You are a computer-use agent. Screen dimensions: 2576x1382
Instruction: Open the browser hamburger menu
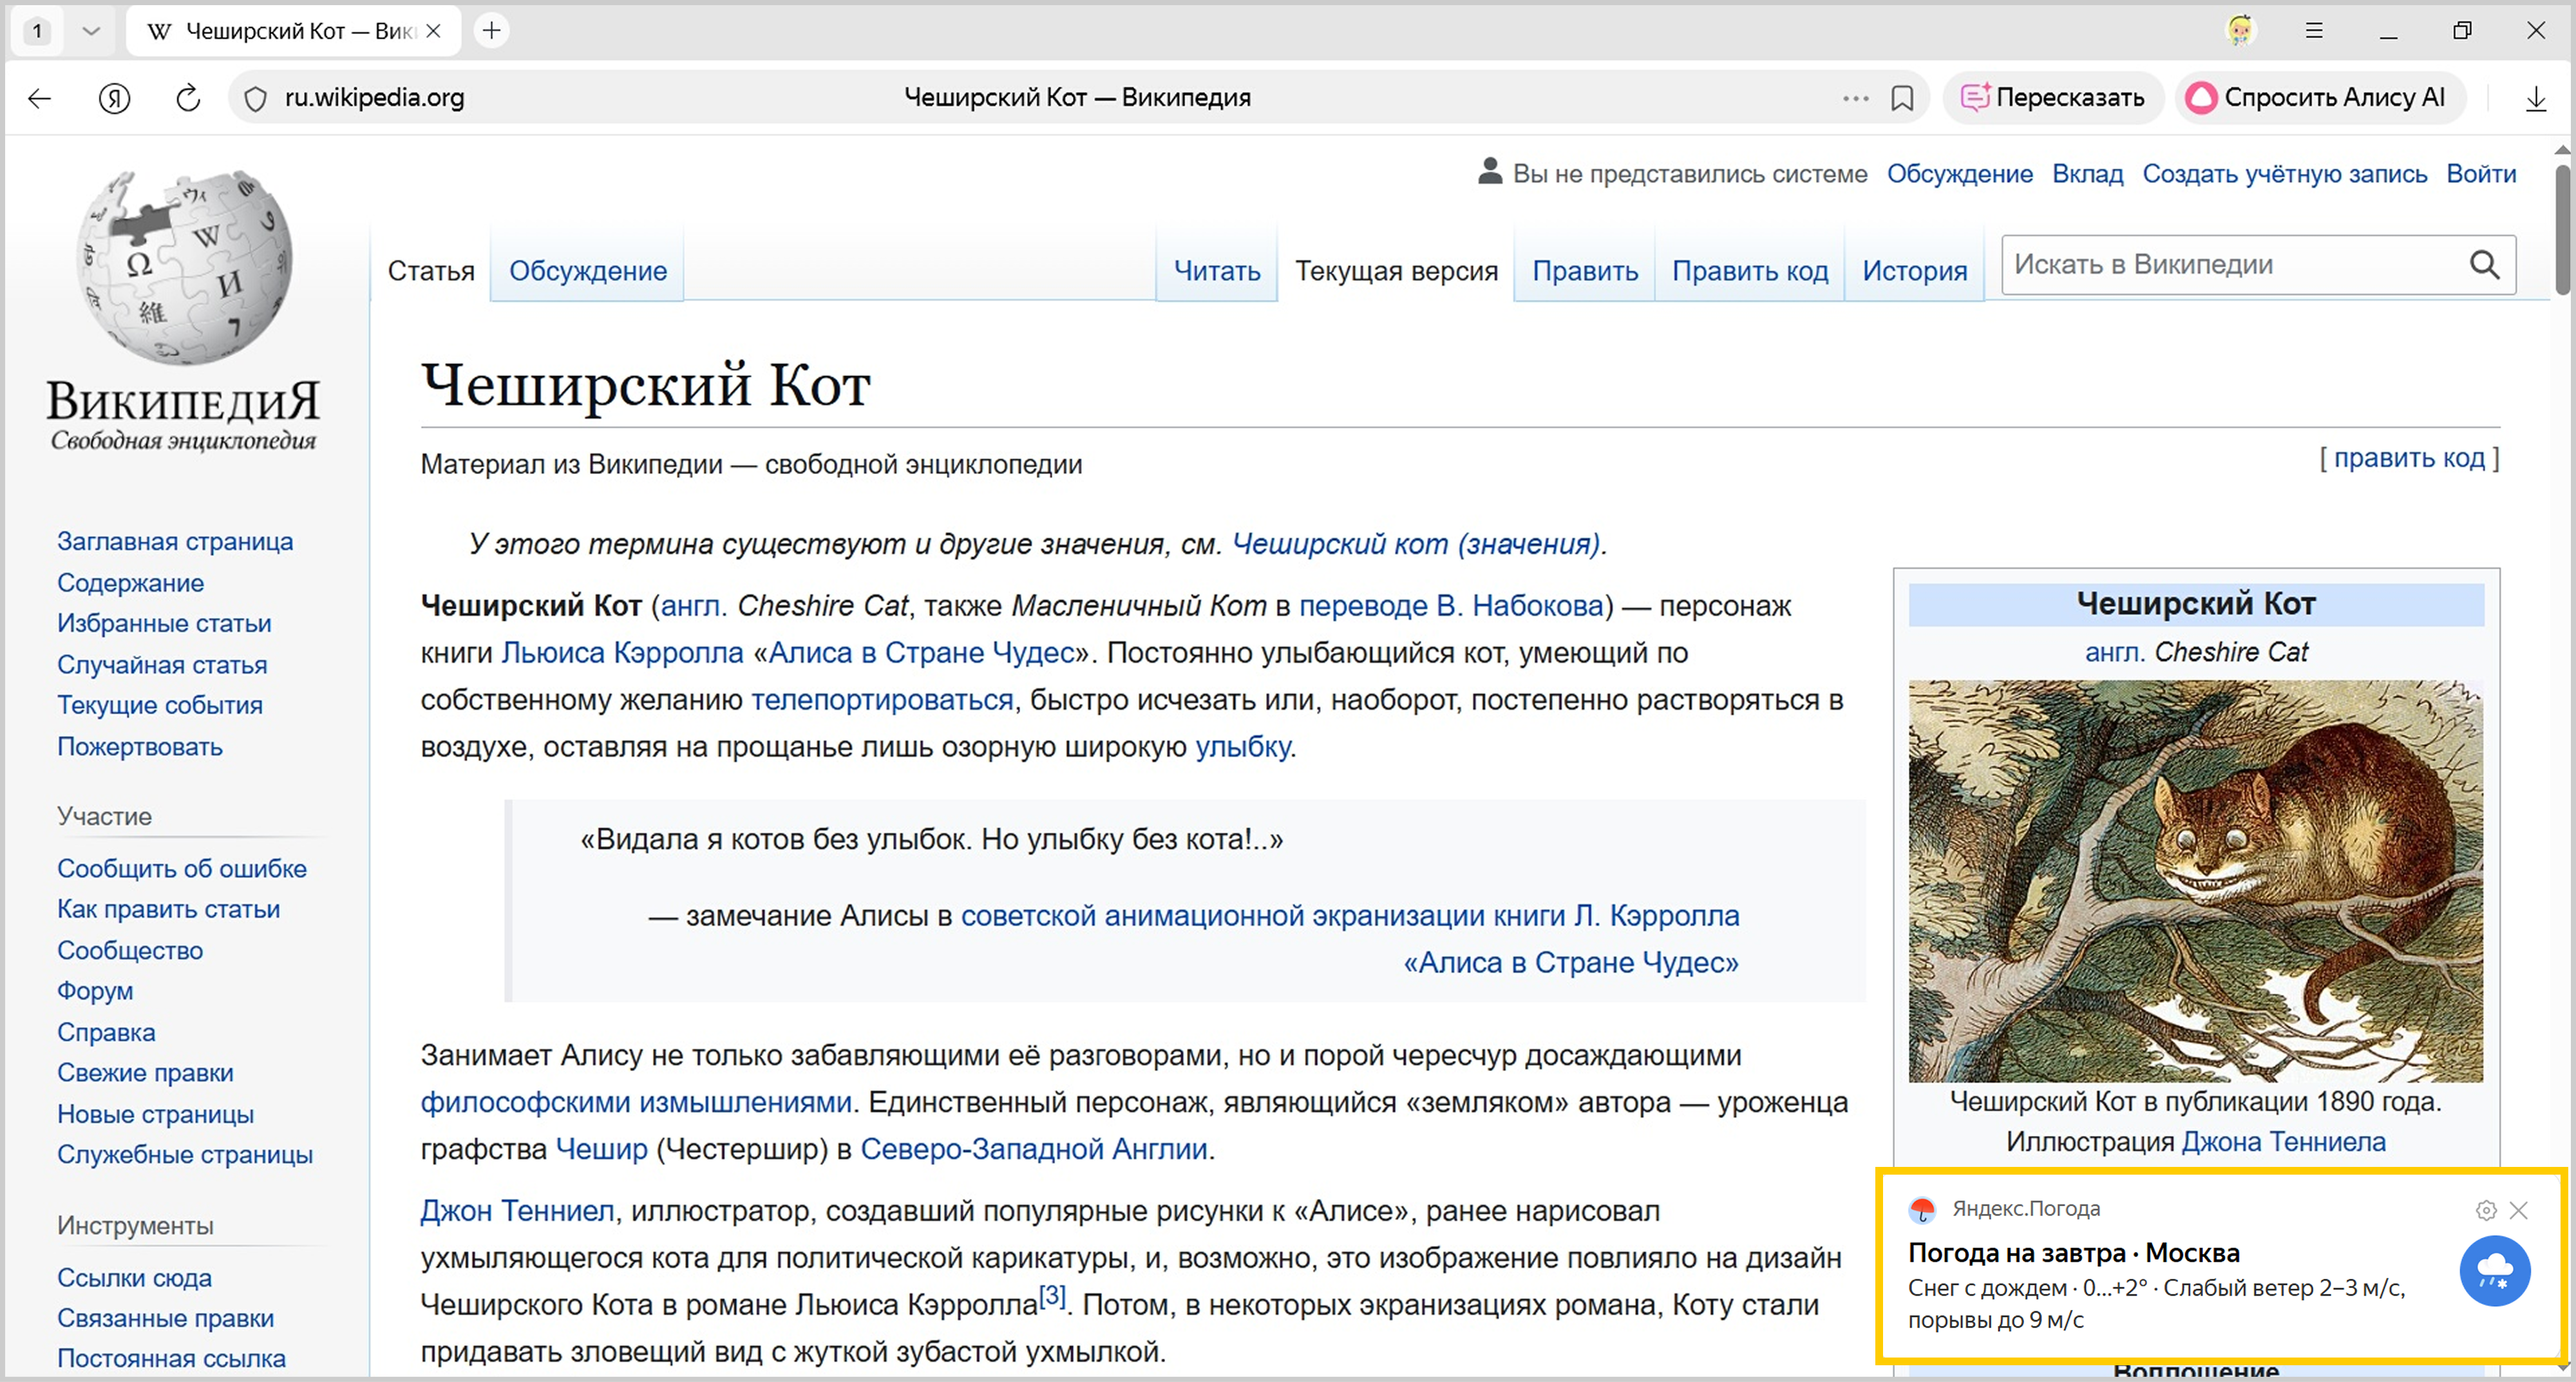tap(2314, 31)
